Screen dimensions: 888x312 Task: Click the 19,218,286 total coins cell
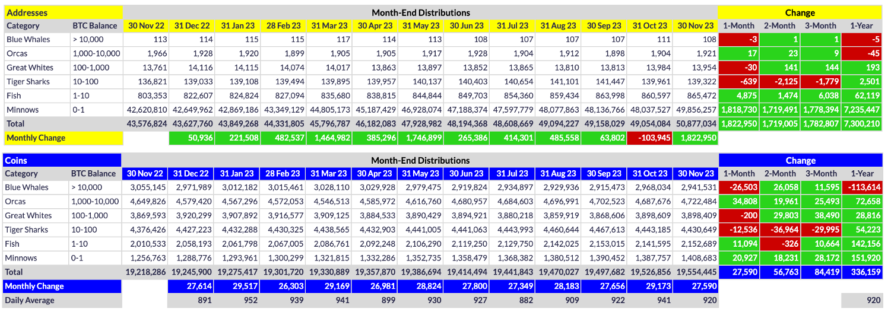coord(145,272)
